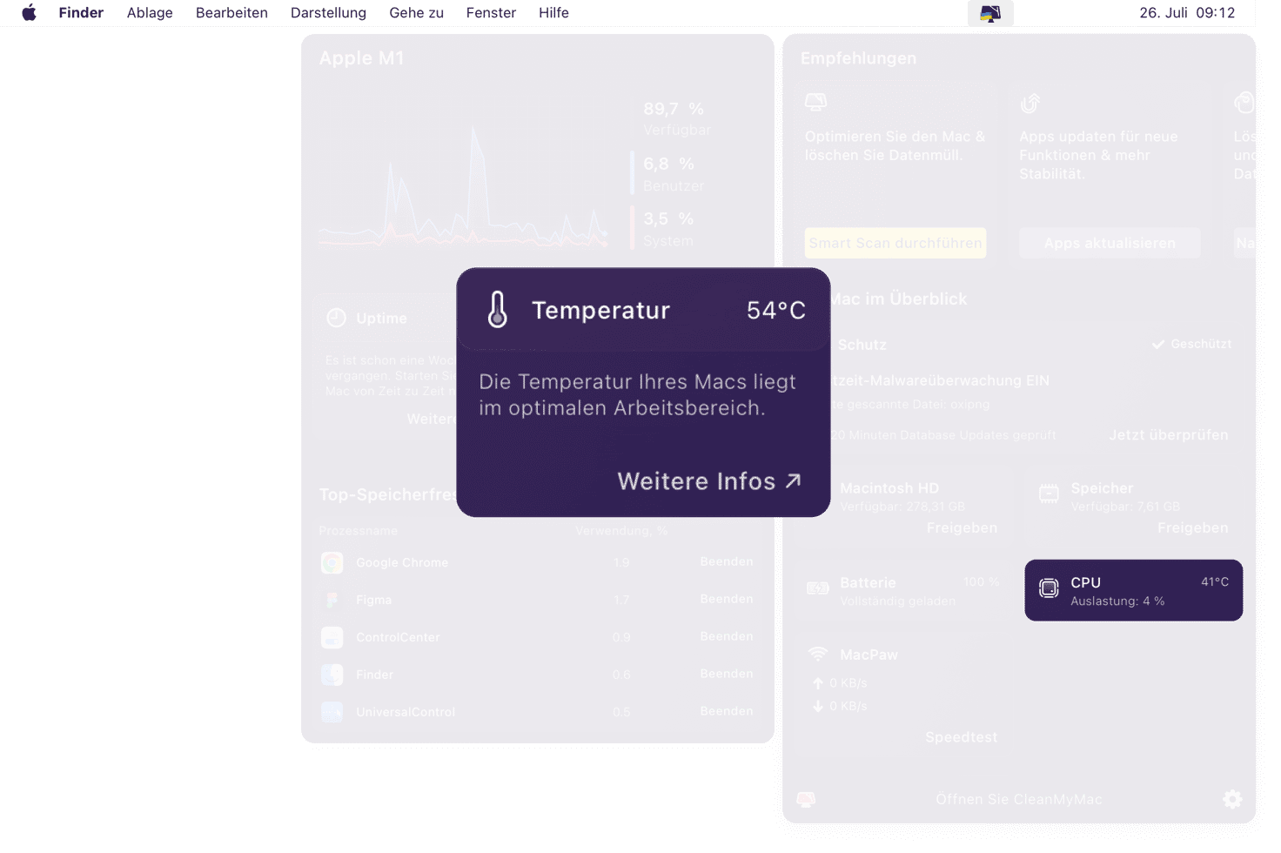Open the Bearbeiten menu
The image size is (1281, 853).
(231, 12)
